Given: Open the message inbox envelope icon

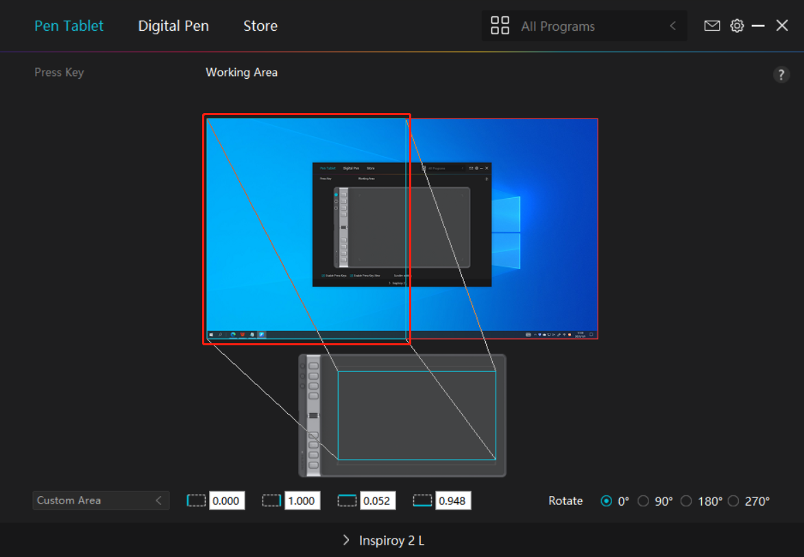Looking at the screenshot, I should coord(711,25).
